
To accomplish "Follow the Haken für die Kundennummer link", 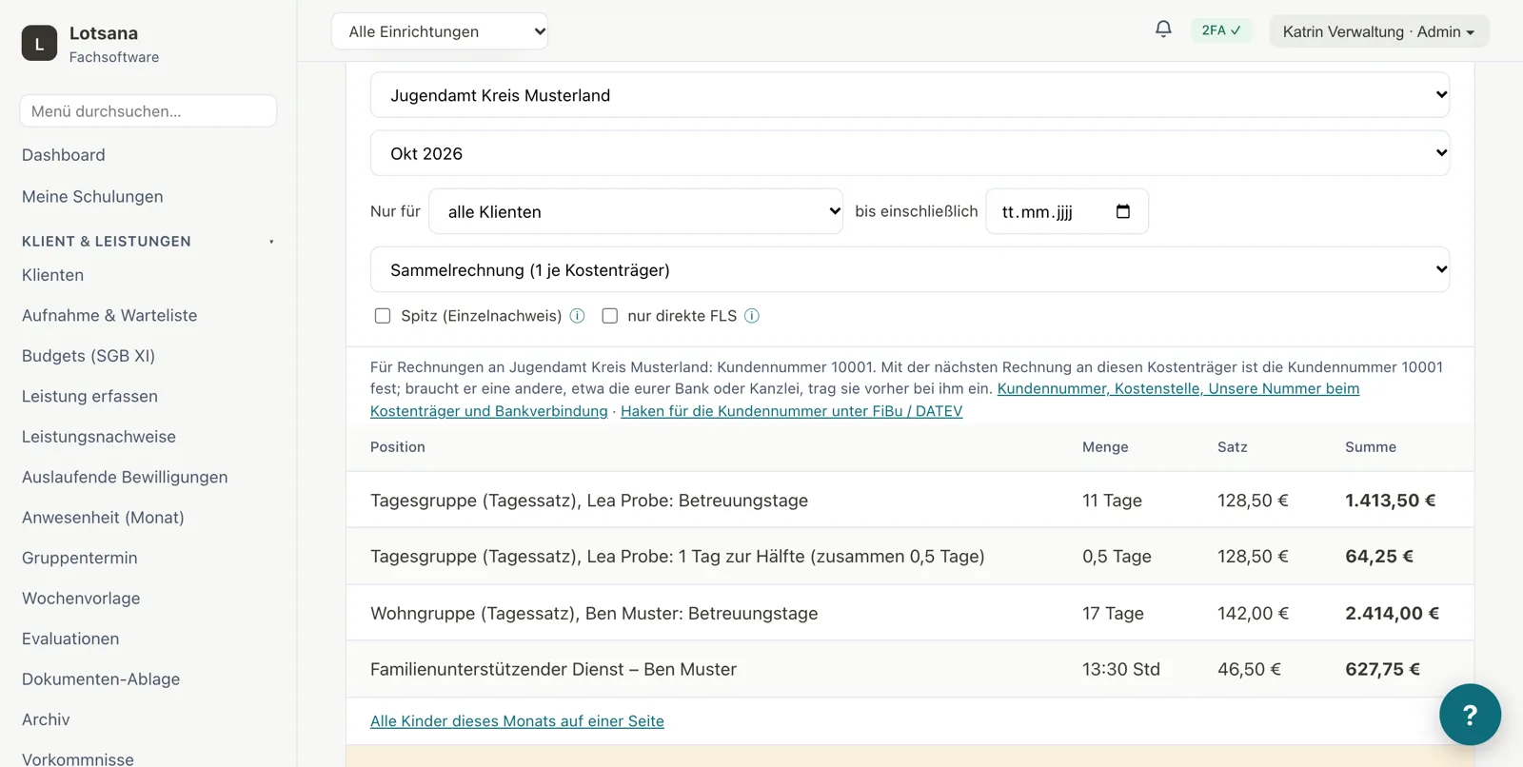I will (x=791, y=411).
